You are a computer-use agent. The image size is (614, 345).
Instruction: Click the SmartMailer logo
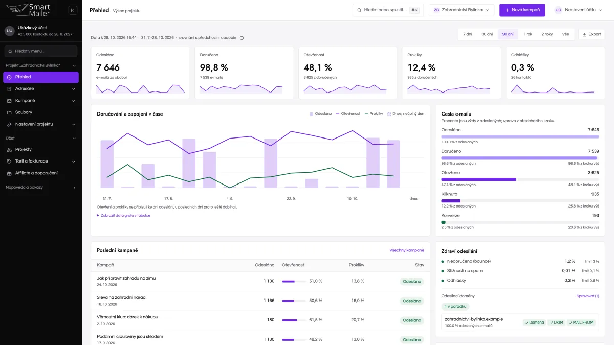(28, 10)
